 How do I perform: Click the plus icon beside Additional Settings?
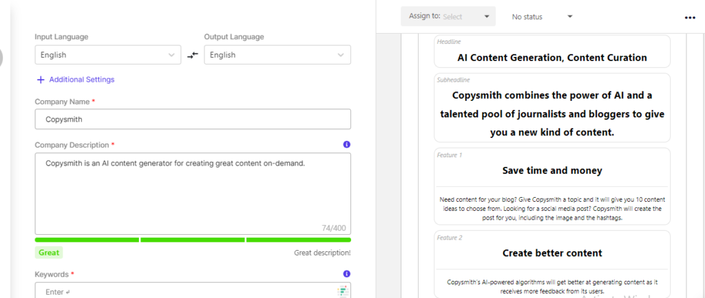click(41, 80)
